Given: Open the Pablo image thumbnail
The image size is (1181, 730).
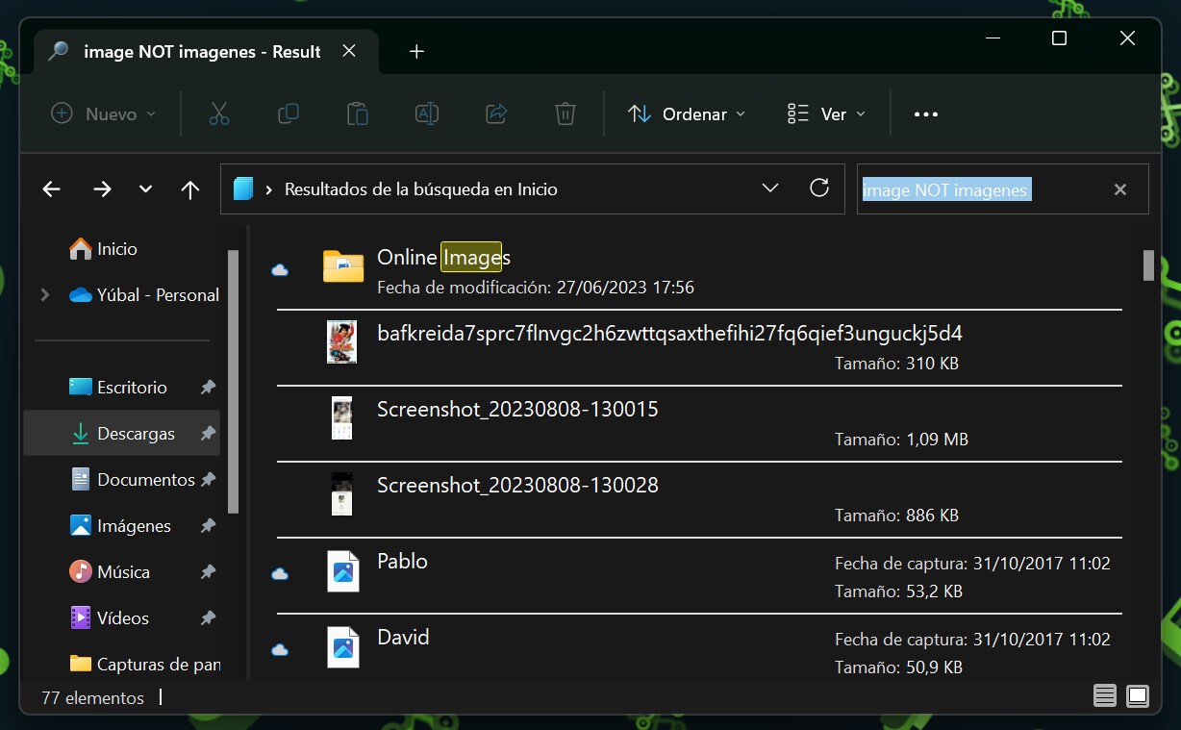Looking at the screenshot, I should click(341, 569).
